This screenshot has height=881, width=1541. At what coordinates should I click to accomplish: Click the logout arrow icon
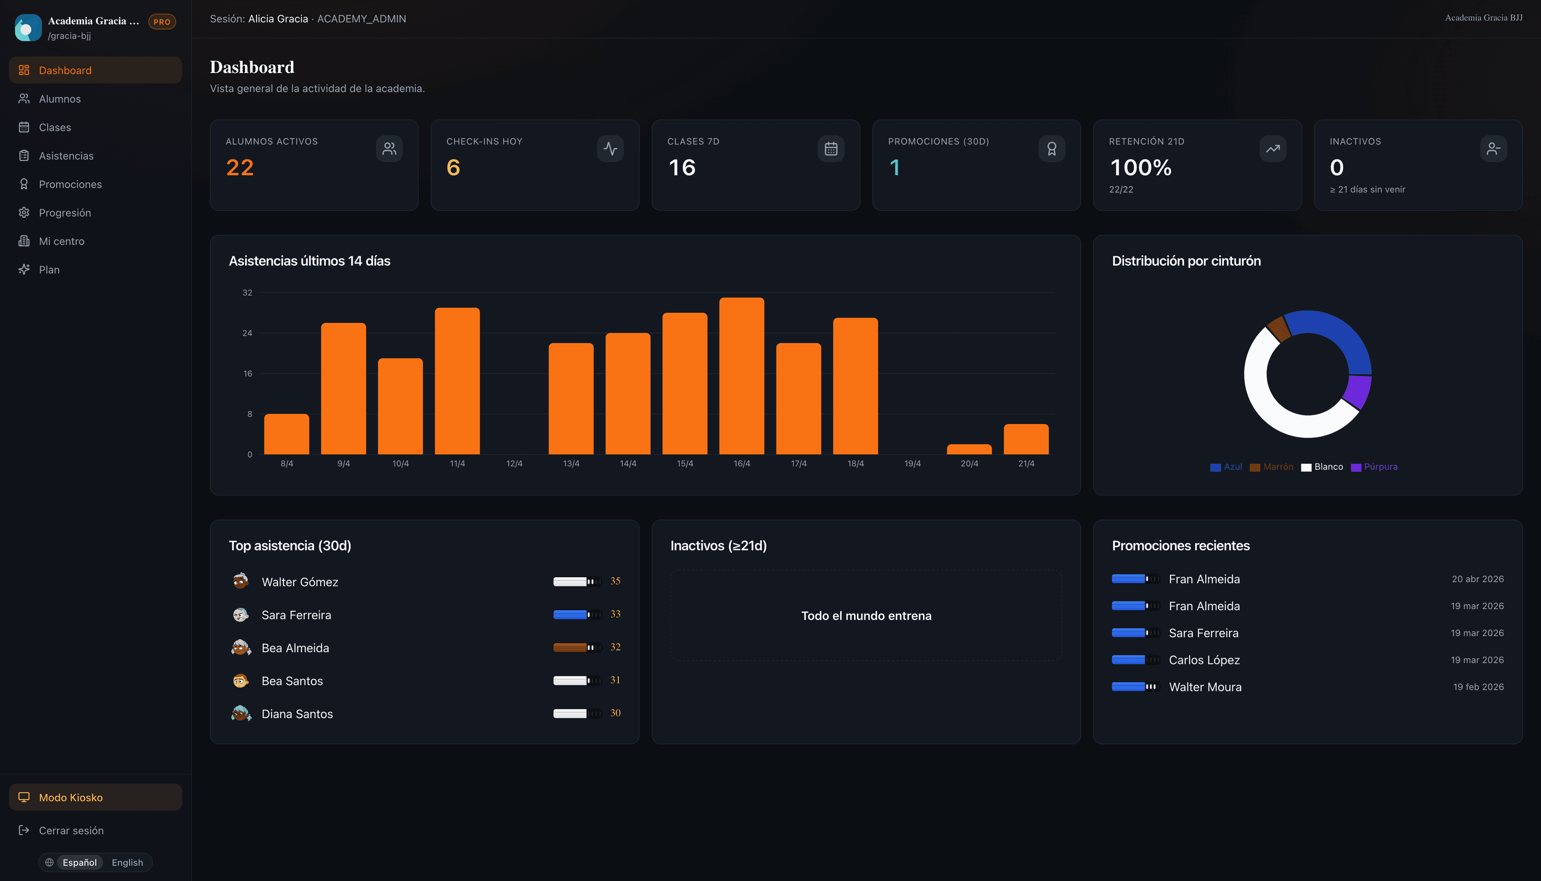point(24,830)
